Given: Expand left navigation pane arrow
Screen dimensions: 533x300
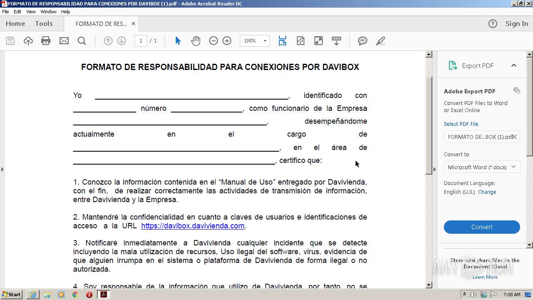Looking at the screenshot, I should (2, 169).
